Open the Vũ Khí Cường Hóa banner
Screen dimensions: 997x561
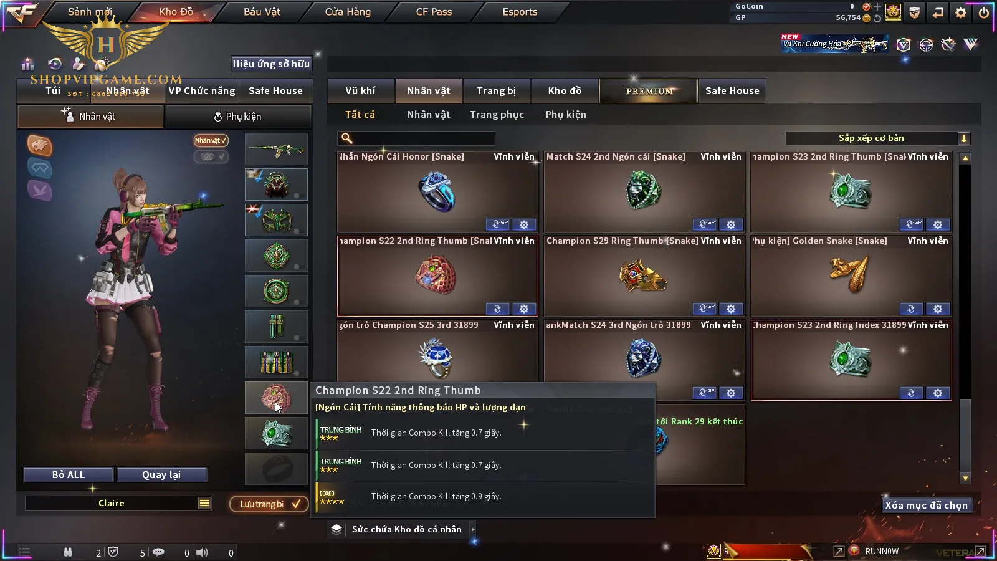835,44
